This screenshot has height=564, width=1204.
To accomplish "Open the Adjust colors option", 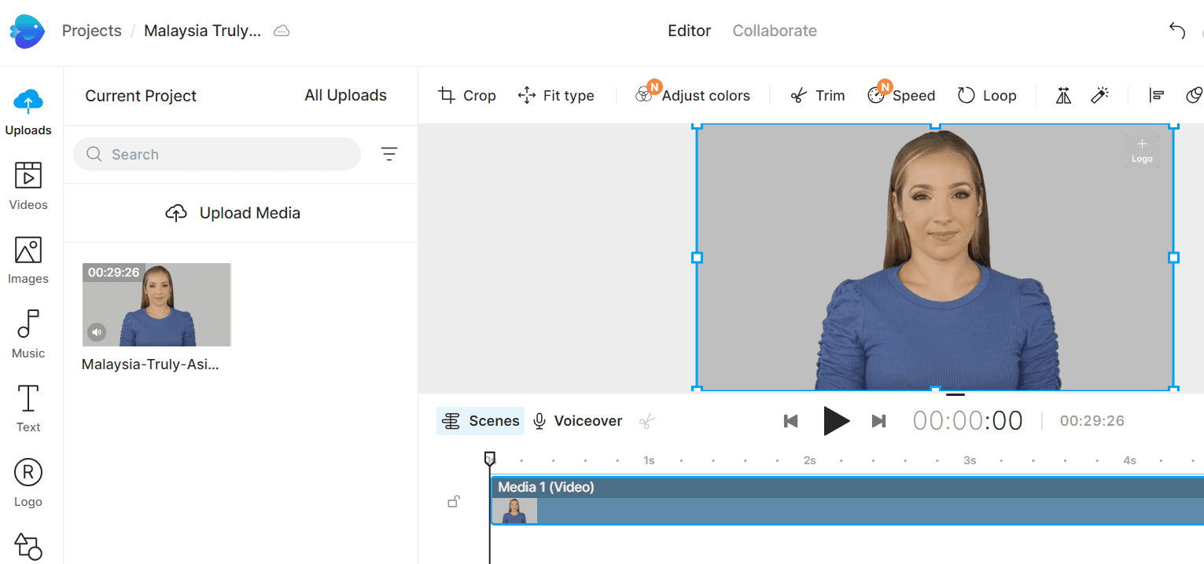I will (x=693, y=96).
